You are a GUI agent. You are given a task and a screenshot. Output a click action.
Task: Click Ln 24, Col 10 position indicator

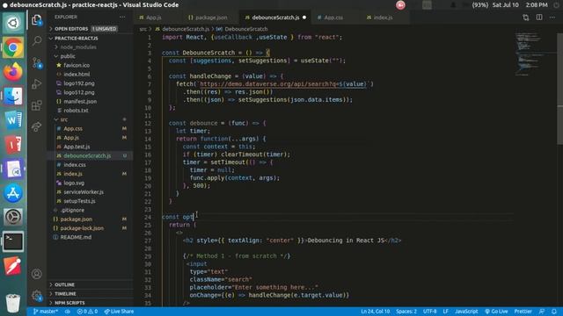tap(376, 312)
